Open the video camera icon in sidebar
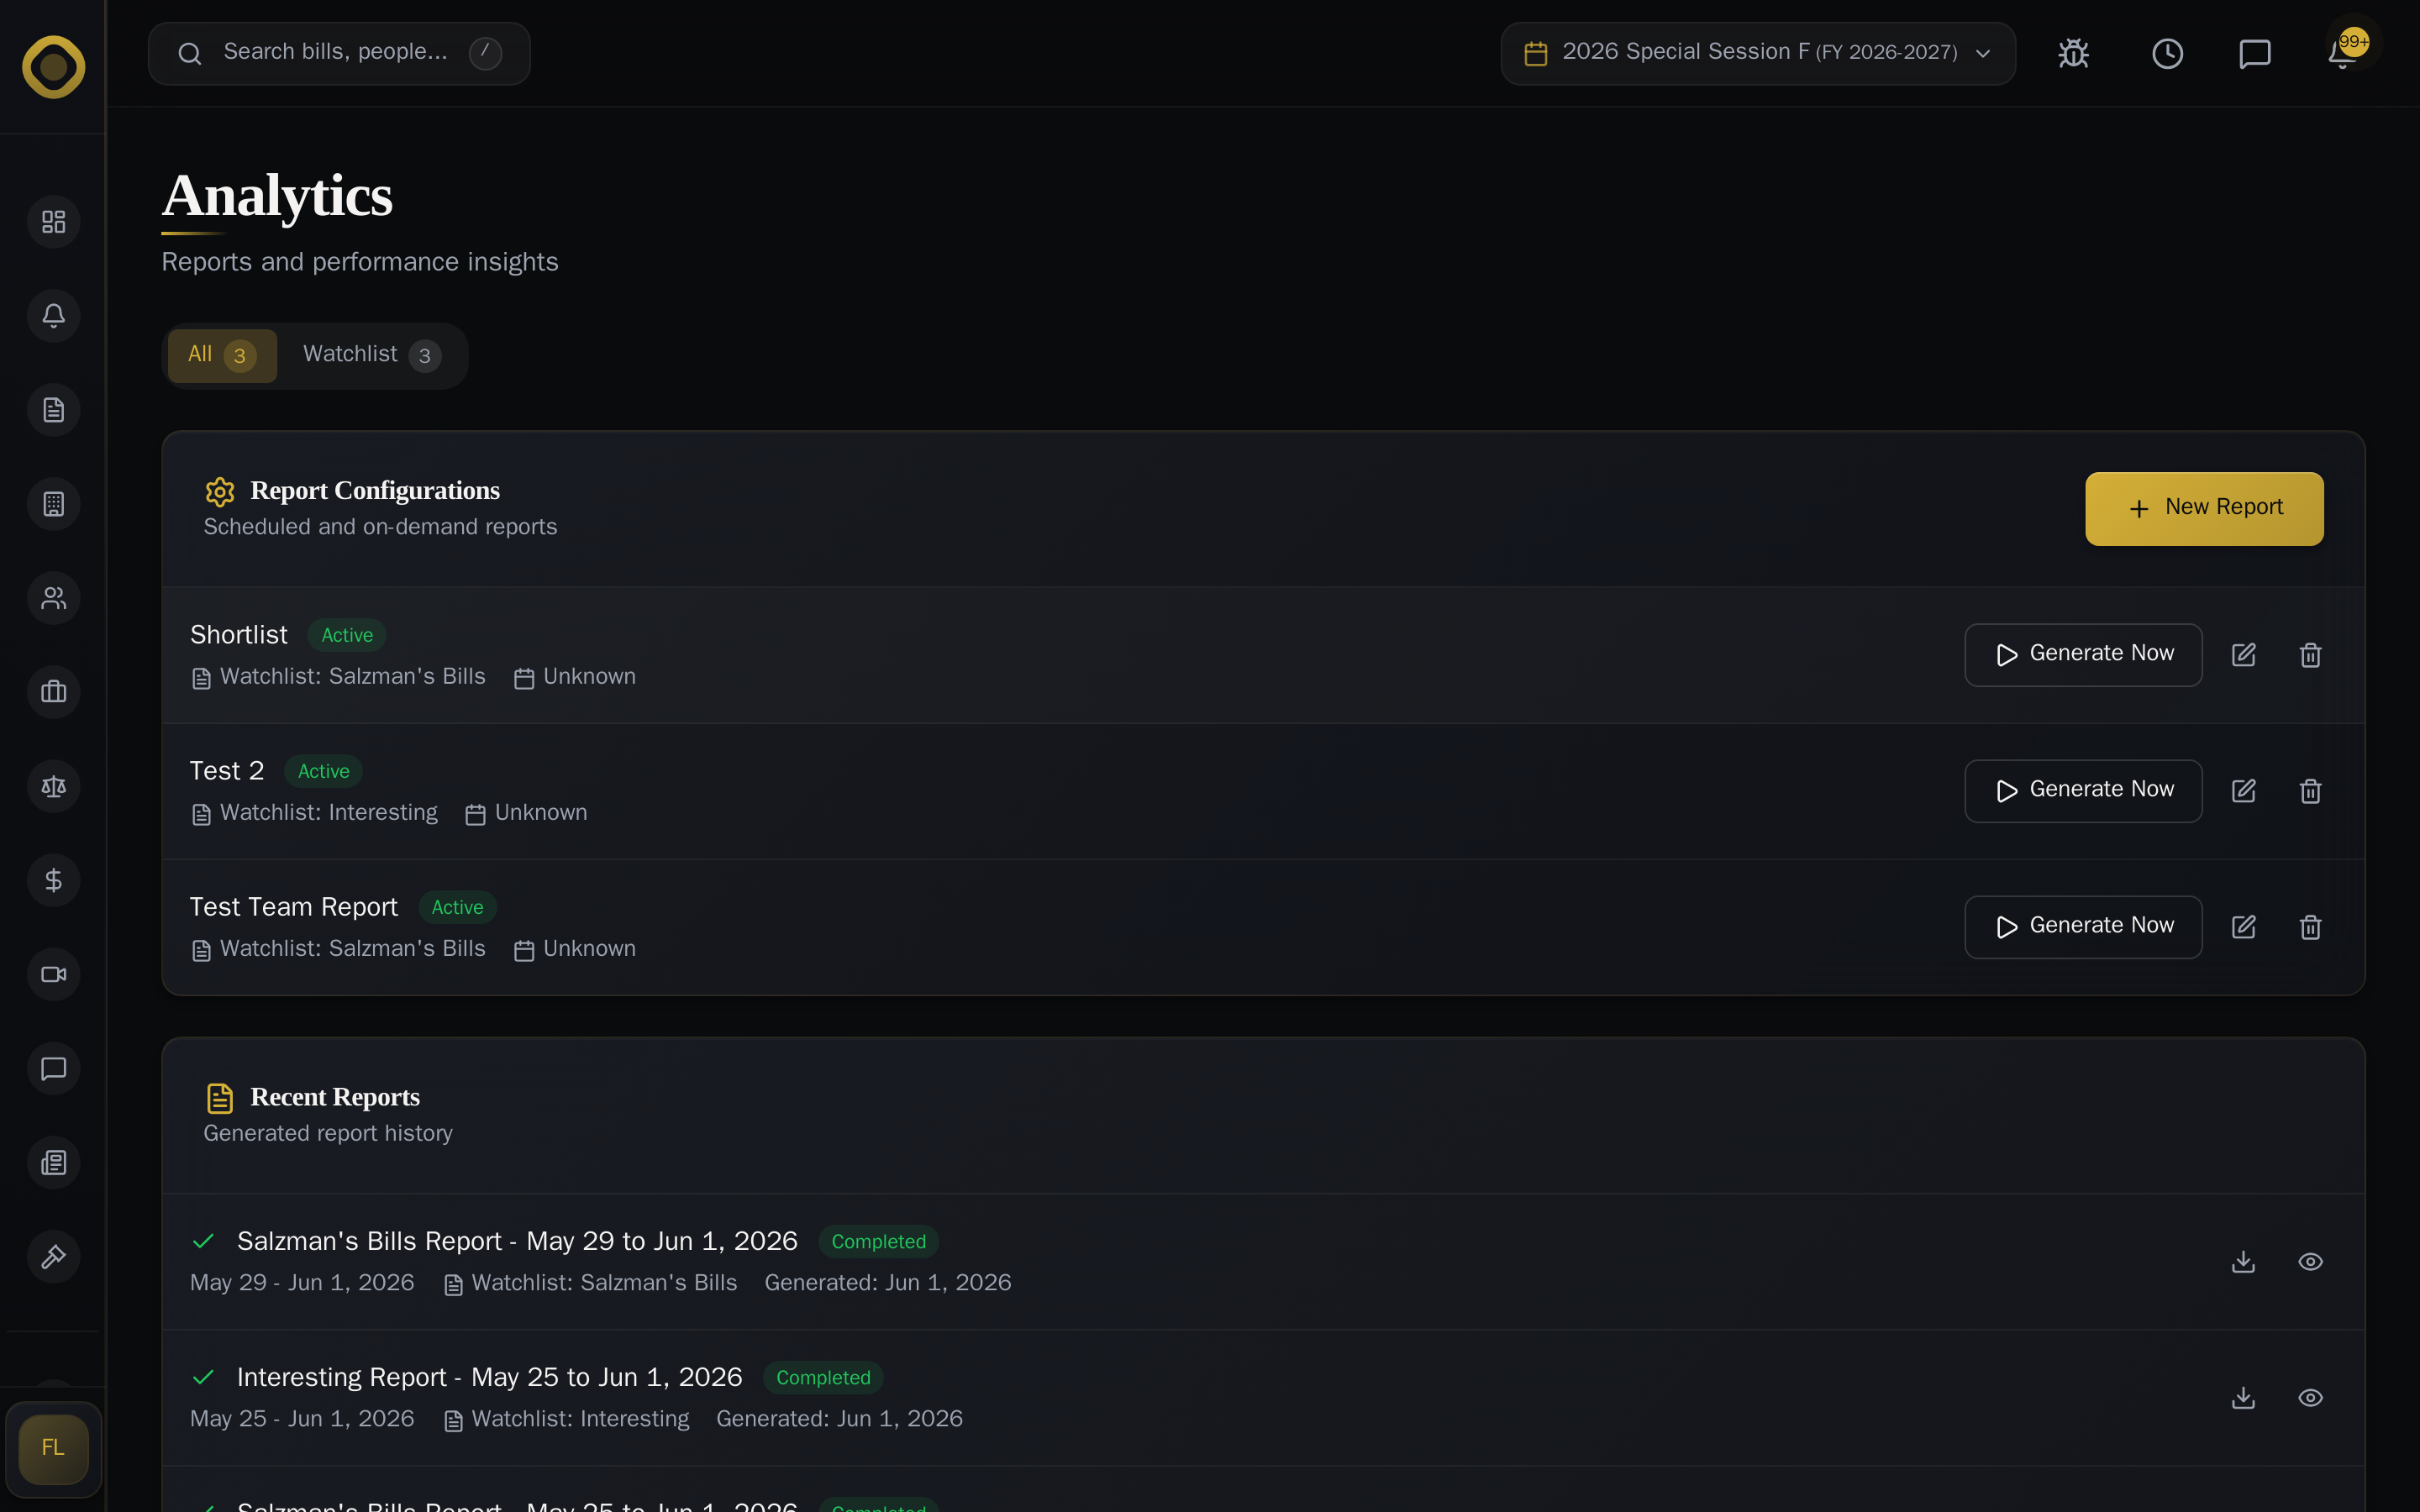 point(54,974)
